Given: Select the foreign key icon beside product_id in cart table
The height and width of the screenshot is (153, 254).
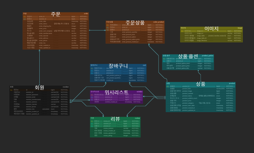Looking at the screenshot, I should pos(92,73).
